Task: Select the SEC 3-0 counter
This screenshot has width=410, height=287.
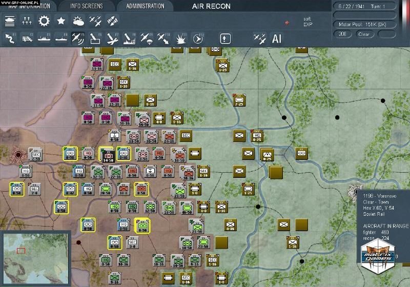Action: [x=132, y=243]
